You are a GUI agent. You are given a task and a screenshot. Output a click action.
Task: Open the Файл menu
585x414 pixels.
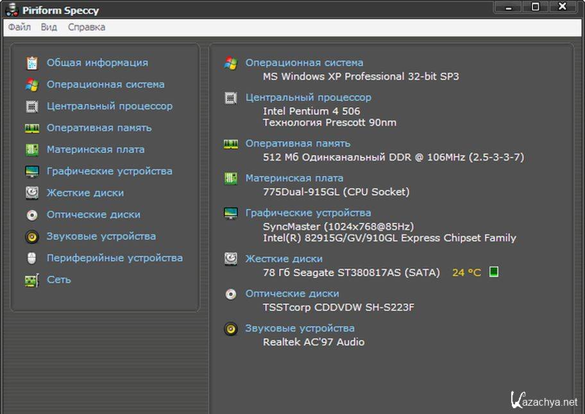pyautogui.click(x=19, y=27)
